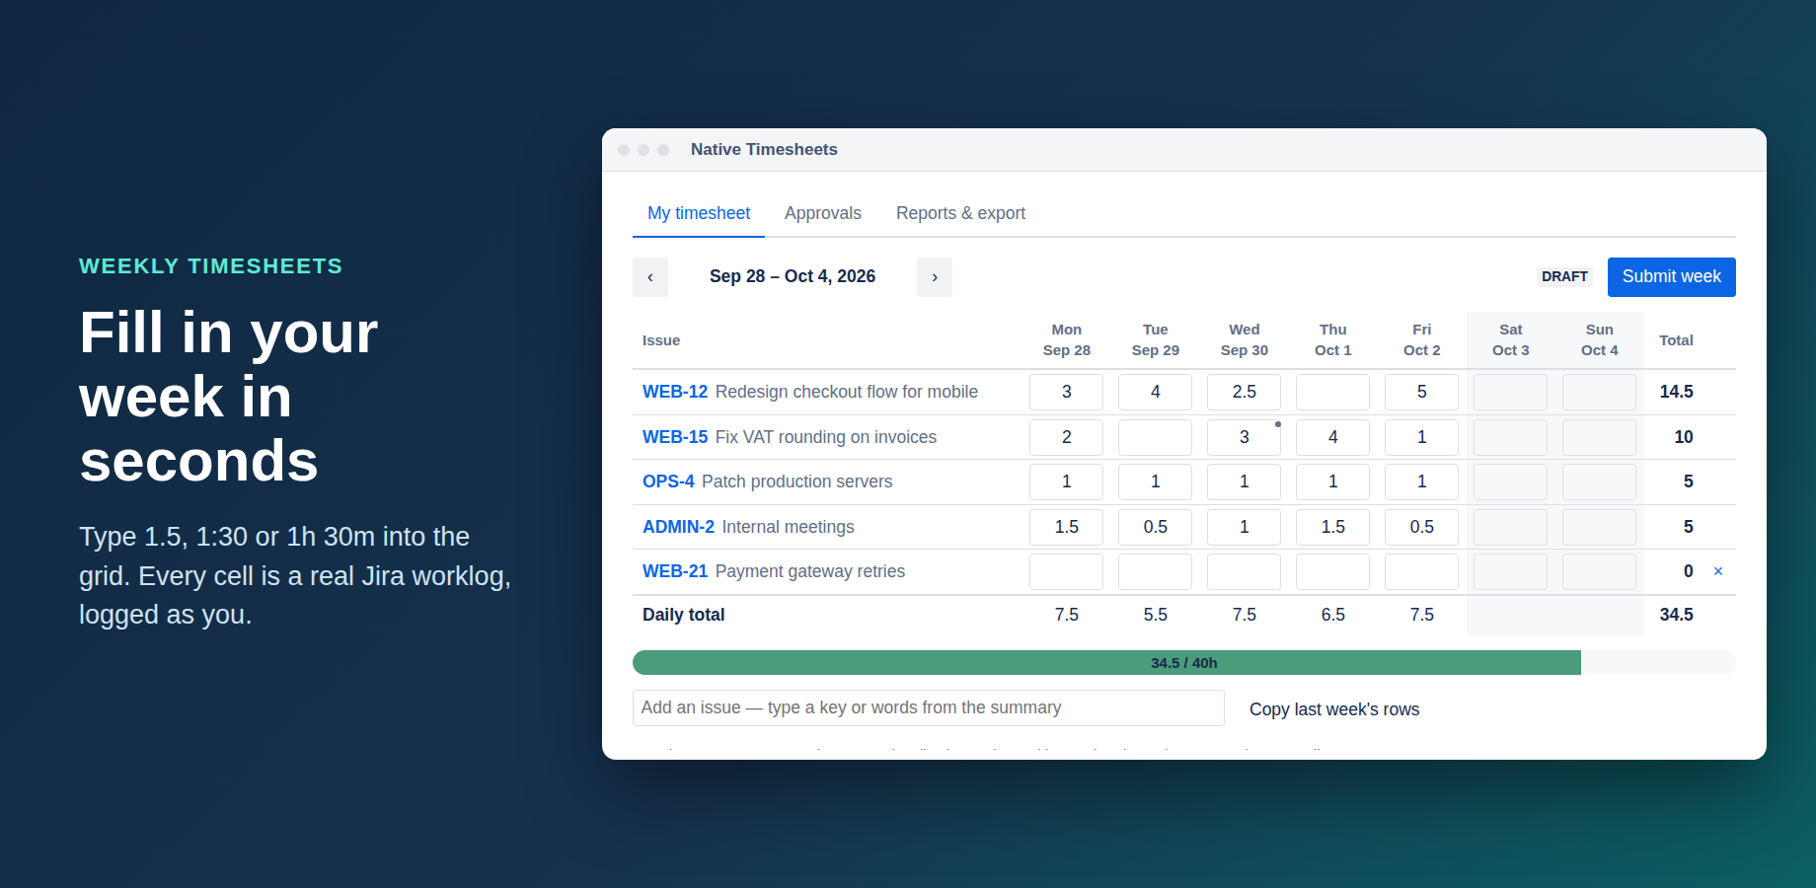Click the Daily total label
The width and height of the screenshot is (1816, 888).
(683, 615)
